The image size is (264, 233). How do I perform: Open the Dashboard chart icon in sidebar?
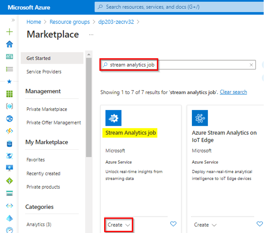(x=9, y=57)
